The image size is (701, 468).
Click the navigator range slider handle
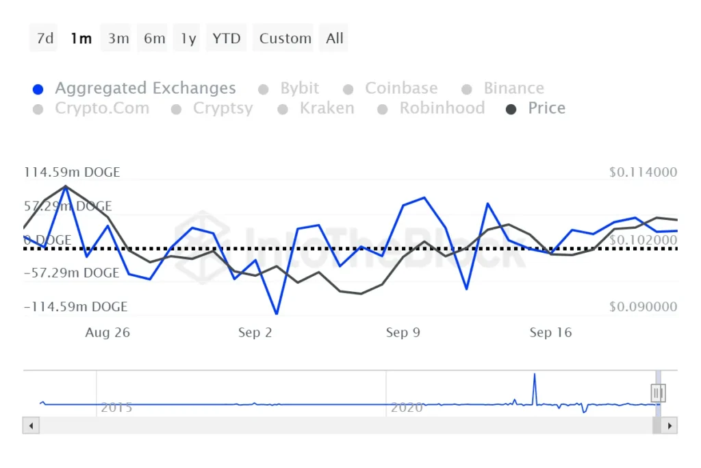658,393
